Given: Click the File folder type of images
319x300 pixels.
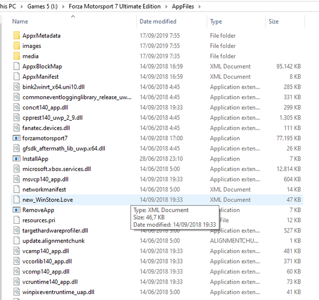Looking at the screenshot, I should click(223, 46).
